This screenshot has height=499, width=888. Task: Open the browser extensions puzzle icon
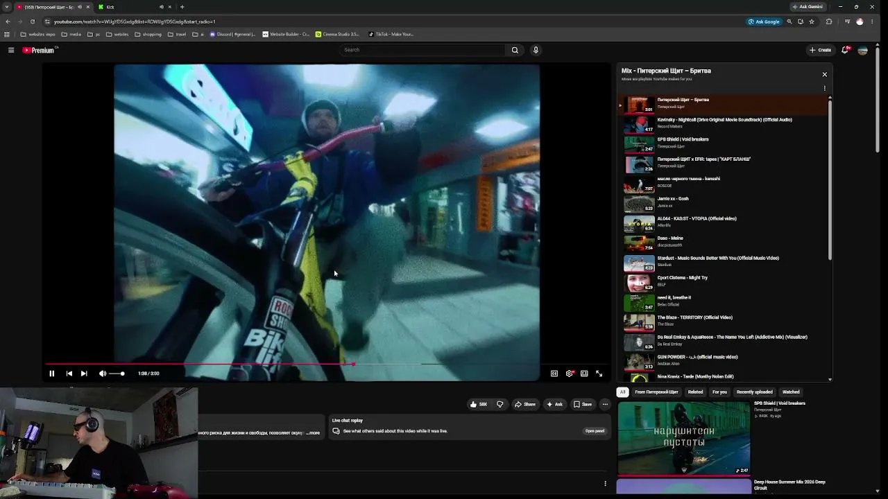pos(829,21)
